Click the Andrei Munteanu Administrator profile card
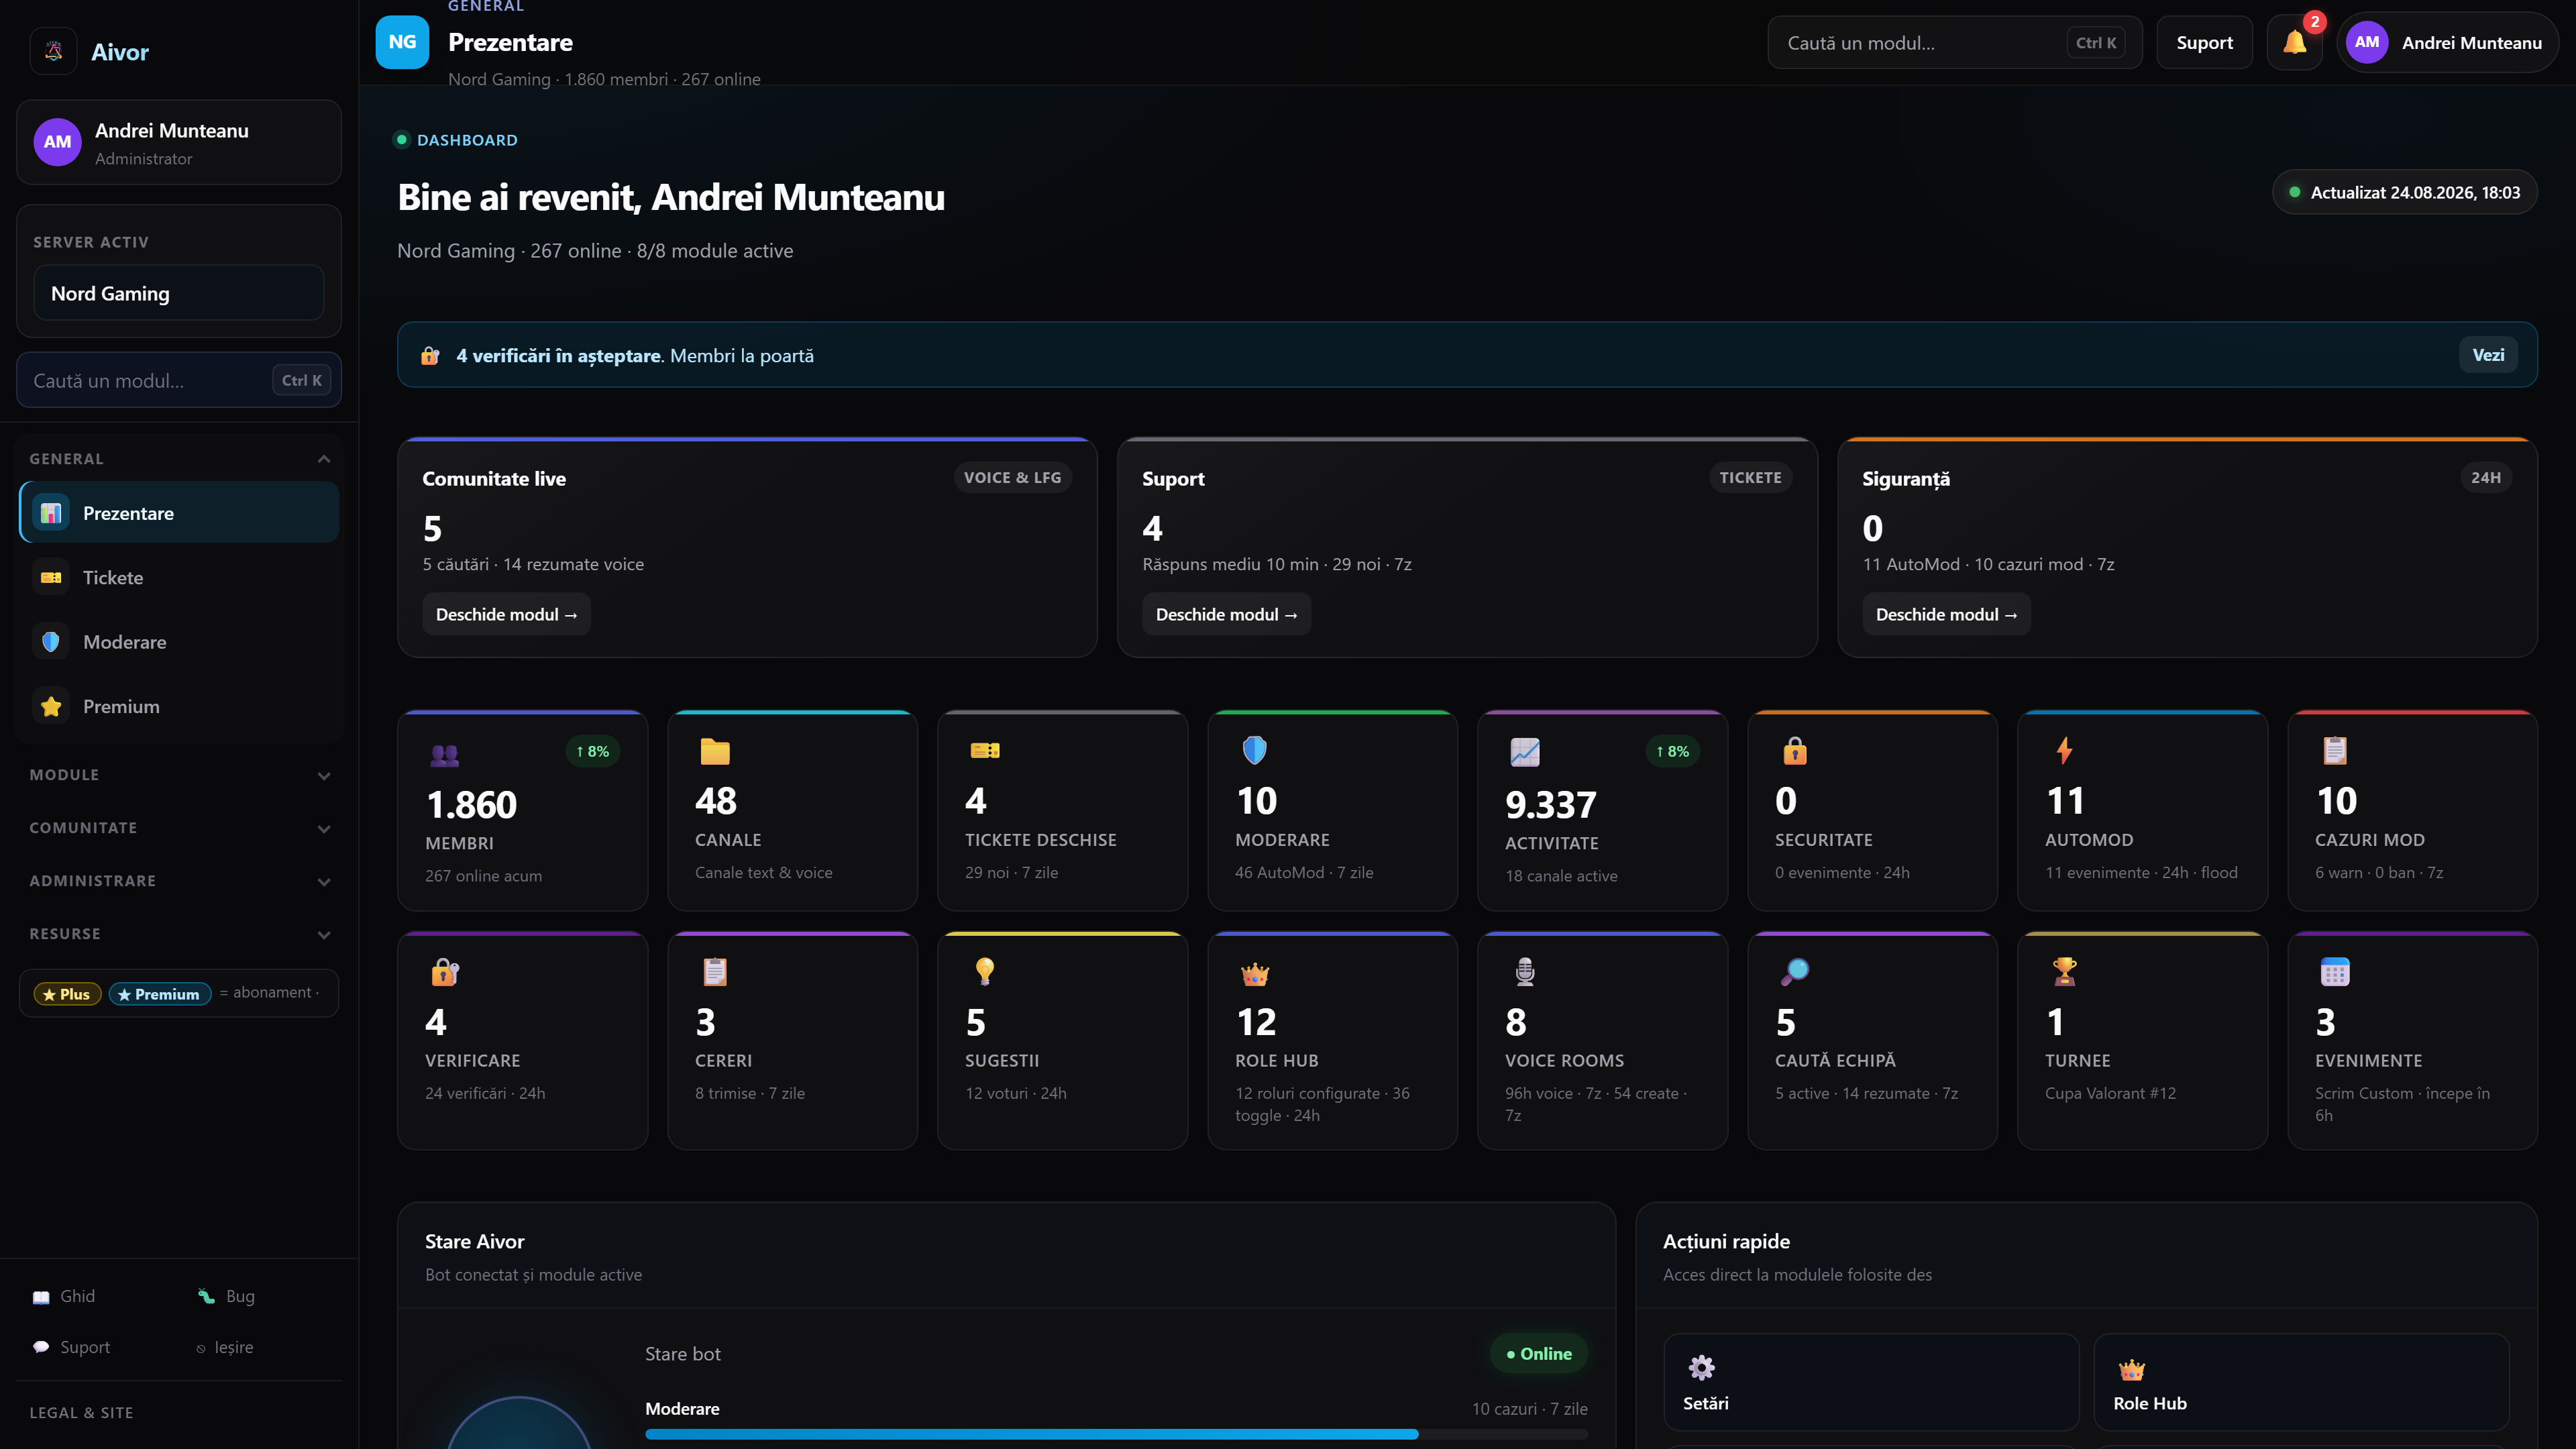This screenshot has height=1449, width=2576. tap(179, 142)
